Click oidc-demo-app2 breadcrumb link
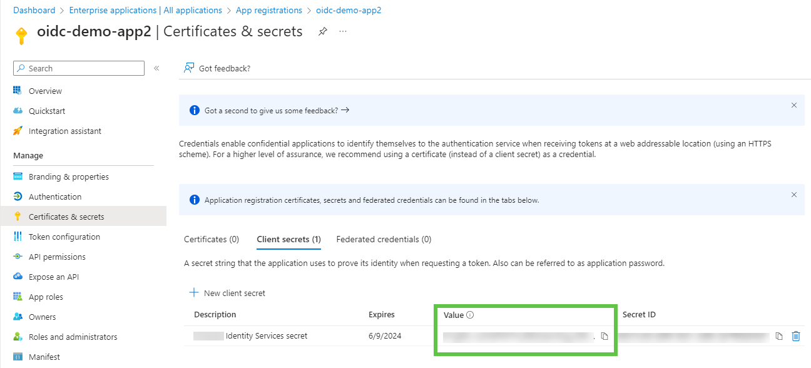The height and width of the screenshot is (368, 811). tap(349, 10)
